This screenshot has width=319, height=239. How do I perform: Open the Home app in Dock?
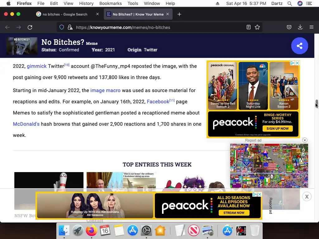[160, 231]
